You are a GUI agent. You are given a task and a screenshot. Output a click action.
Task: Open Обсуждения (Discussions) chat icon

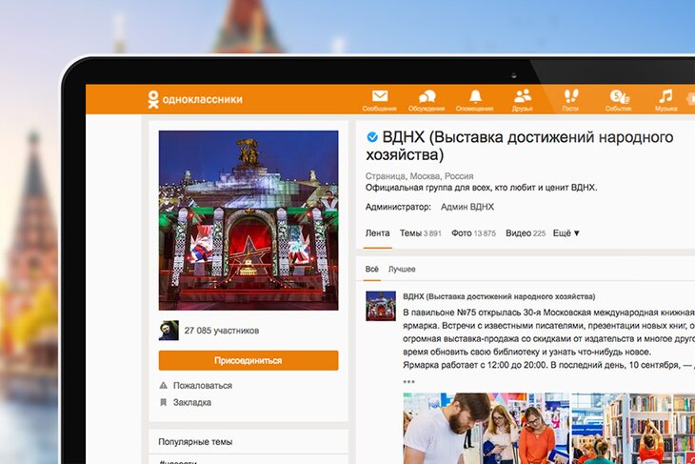(427, 96)
